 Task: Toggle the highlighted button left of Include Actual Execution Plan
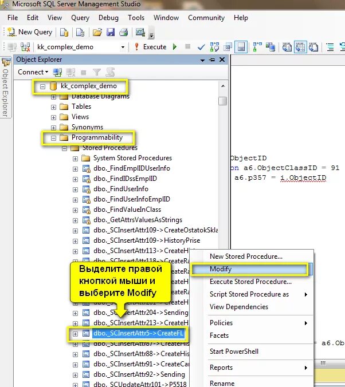coord(241,47)
